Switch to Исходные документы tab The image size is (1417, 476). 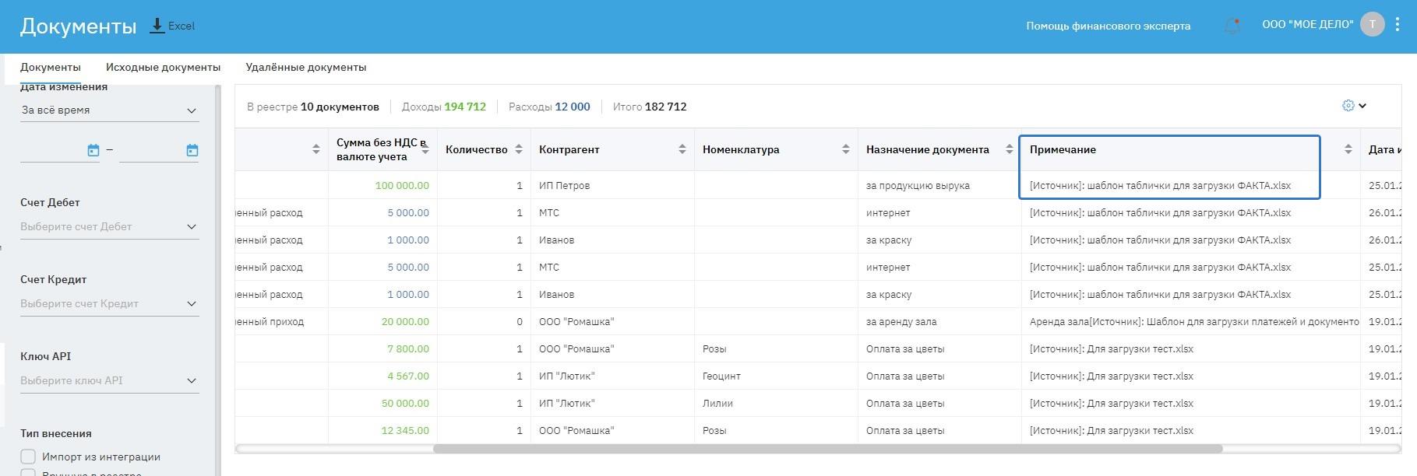[163, 67]
